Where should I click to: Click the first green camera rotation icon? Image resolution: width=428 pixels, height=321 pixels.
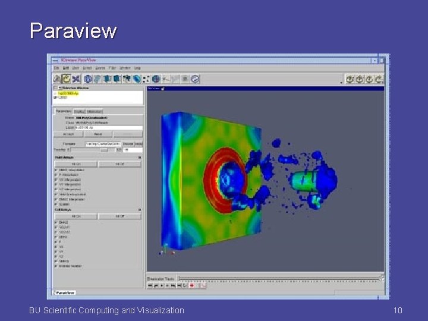click(x=350, y=79)
